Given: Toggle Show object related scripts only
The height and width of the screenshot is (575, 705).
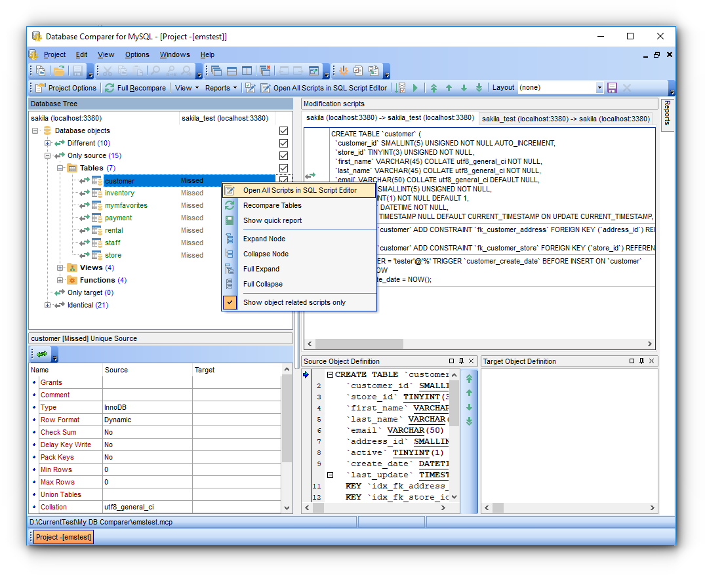Looking at the screenshot, I should (300, 302).
